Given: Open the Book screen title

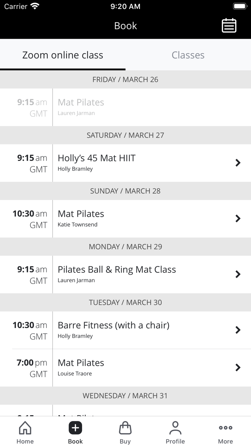Looking at the screenshot, I should tap(125, 25).
